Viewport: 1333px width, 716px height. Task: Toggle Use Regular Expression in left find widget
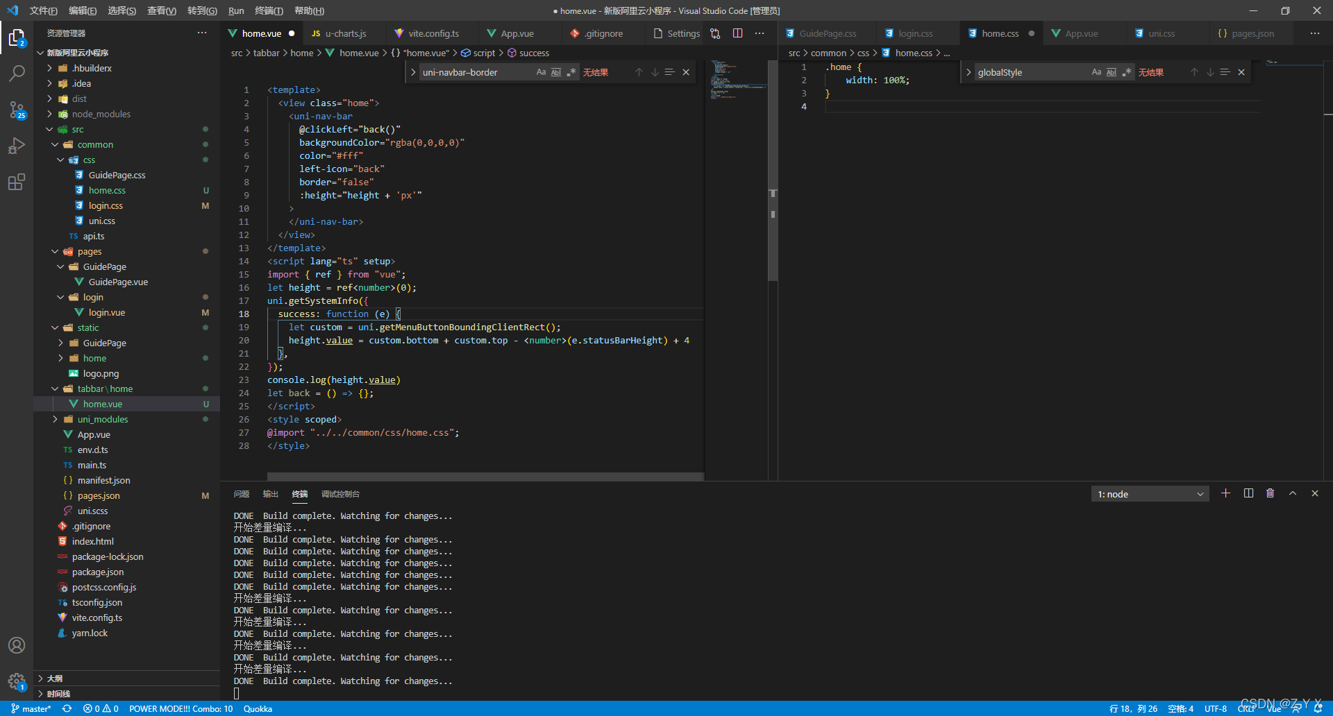click(x=571, y=72)
